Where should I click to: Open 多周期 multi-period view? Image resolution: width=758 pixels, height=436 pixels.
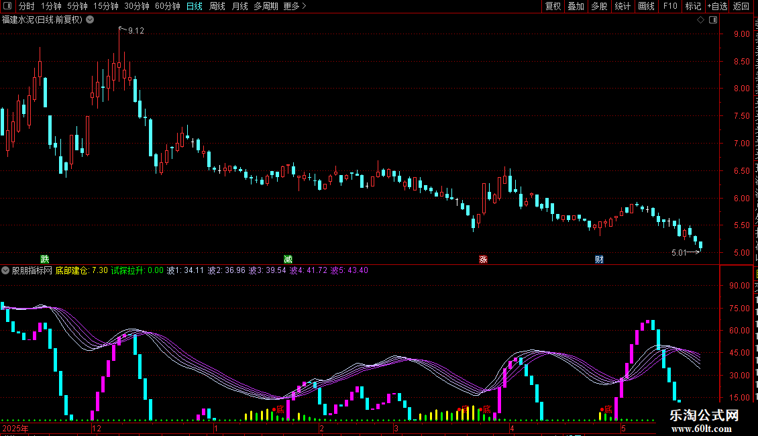[266, 6]
